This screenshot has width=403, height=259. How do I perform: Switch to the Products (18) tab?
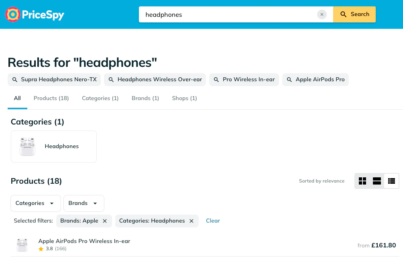click(x=51, y=98)
